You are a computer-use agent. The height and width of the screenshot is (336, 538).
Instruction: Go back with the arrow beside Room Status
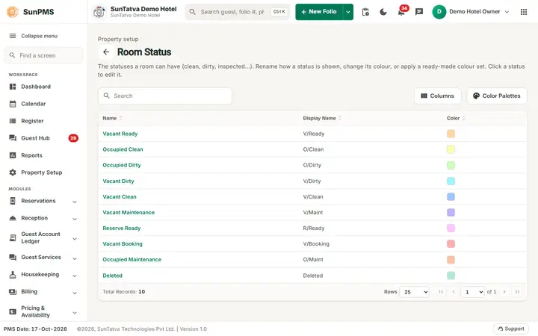coord(106,52)
